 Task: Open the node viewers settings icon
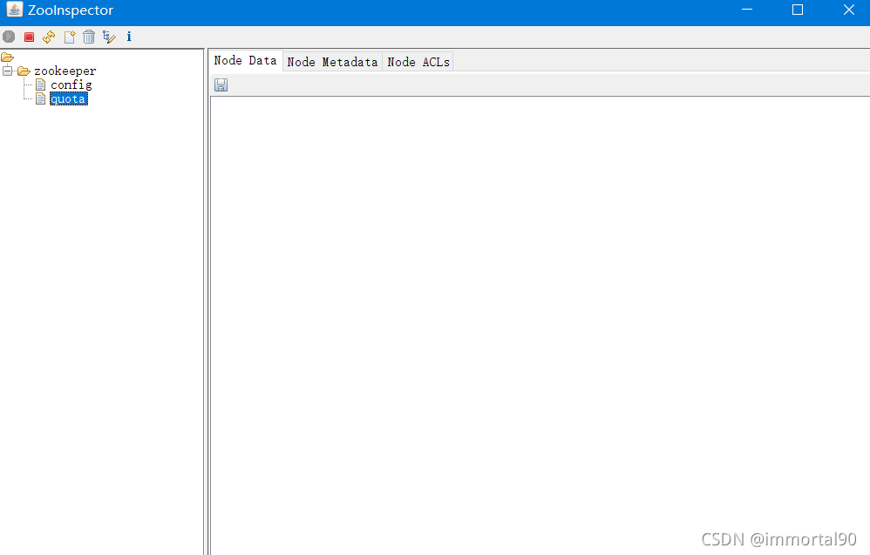[x=109, y=37]
